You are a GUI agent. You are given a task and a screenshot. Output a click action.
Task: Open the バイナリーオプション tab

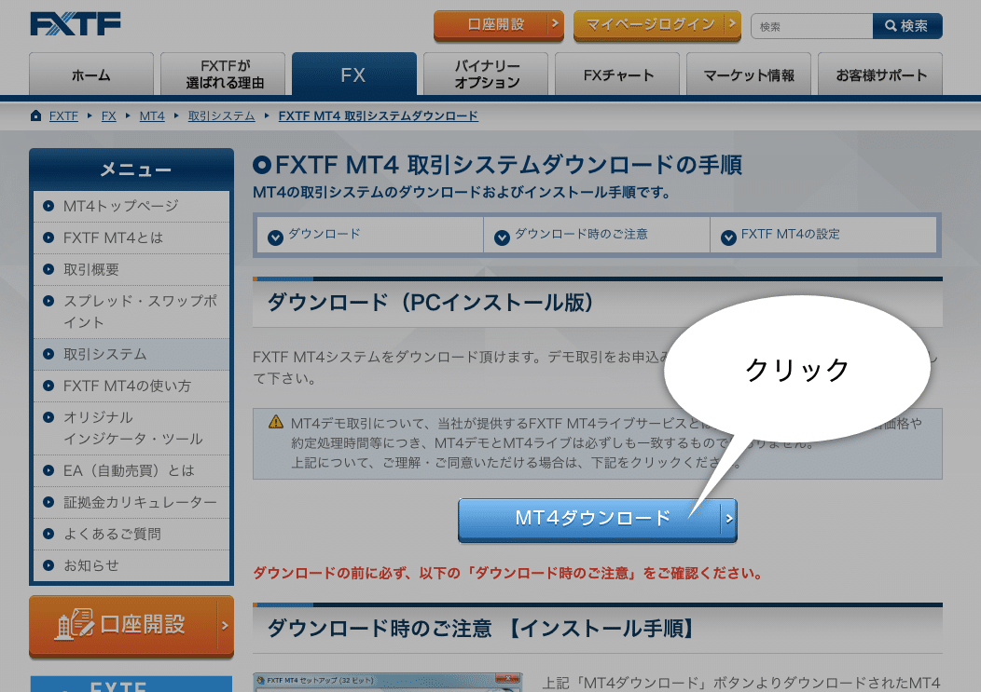(x=486, y=75)
